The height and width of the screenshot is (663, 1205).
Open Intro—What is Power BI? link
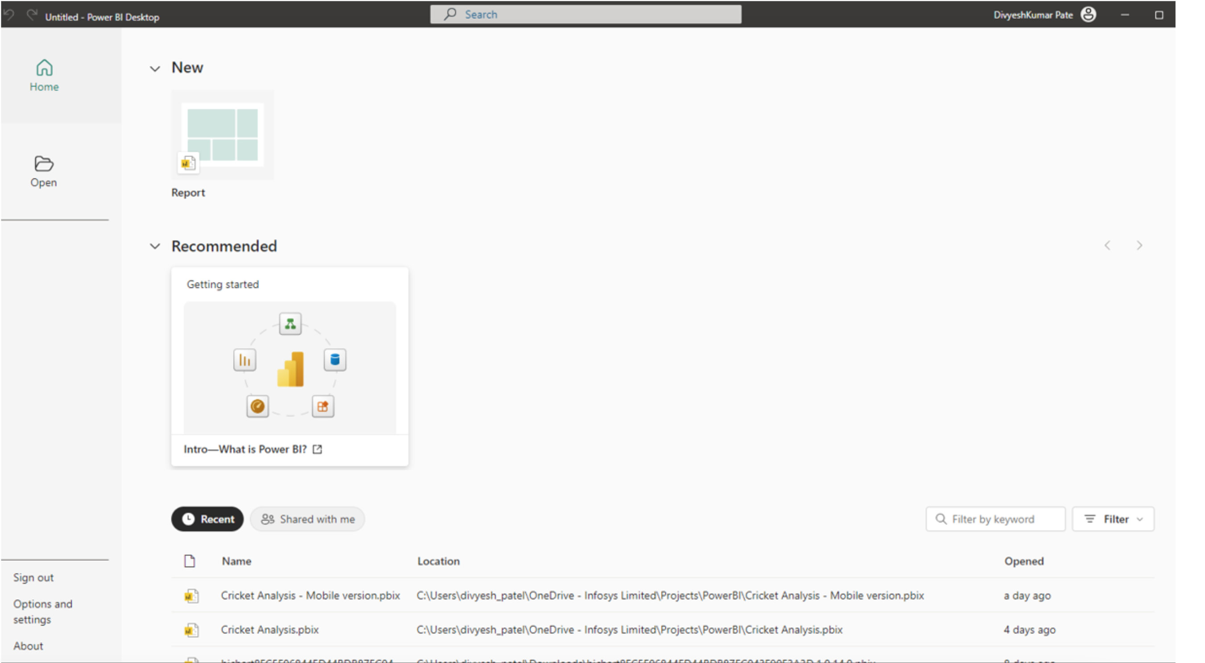(x=245, y=449)
